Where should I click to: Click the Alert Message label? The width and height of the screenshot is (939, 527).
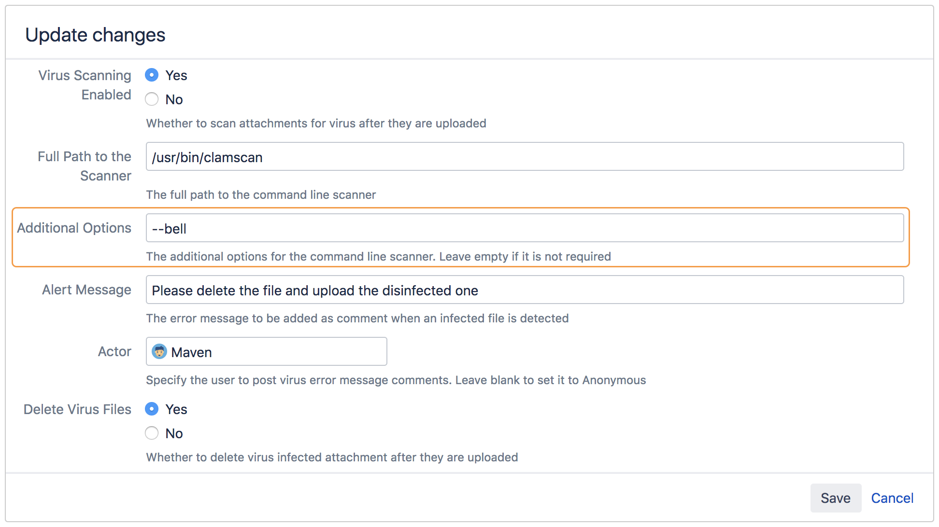[x=86, y=290]
